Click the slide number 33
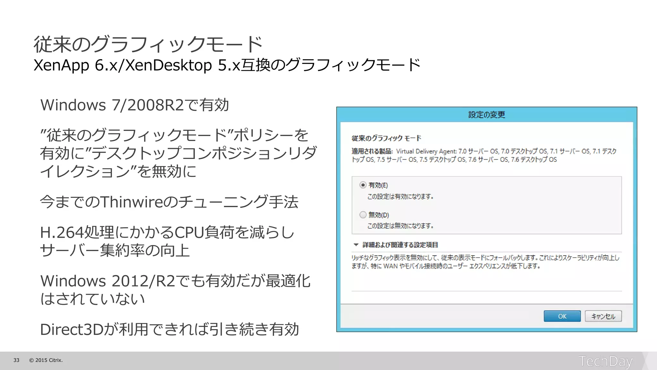The width and height of the screenshot is (657, 370). (x=16, y=360)
